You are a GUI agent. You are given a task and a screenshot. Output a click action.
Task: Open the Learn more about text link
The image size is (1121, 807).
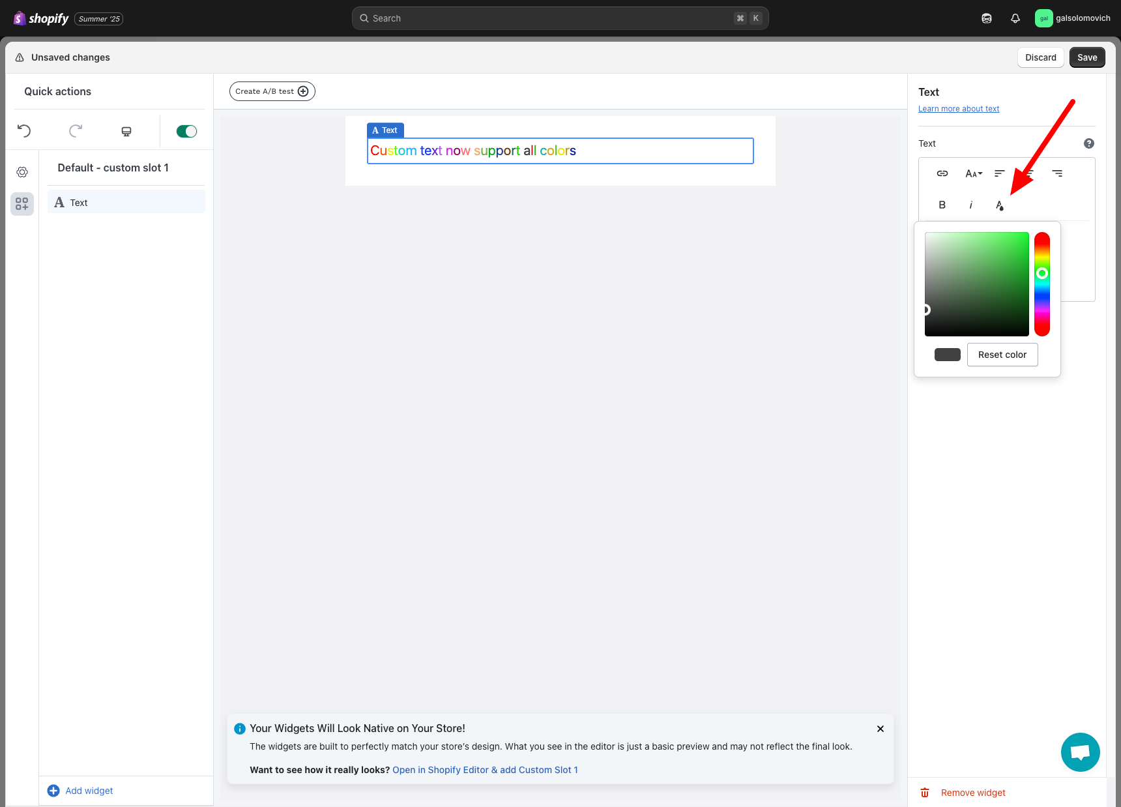[958, 109]
